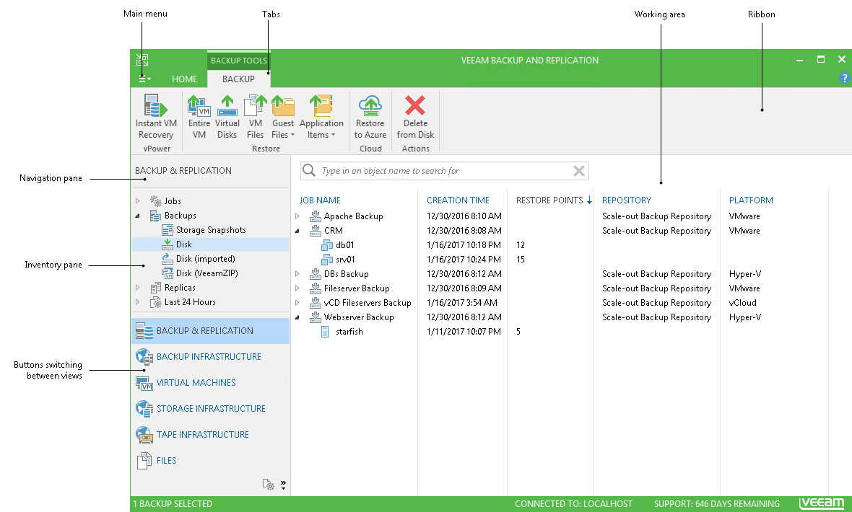The width and height of the screenshot is (852, 512).
Task: Restore Virtual Disks from ribbon
Action: pos(227,117)
